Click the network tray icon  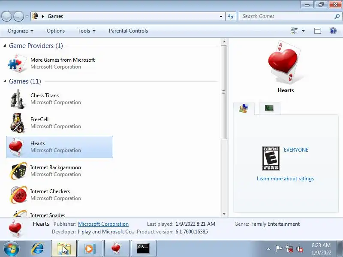[x=289, y=249]
